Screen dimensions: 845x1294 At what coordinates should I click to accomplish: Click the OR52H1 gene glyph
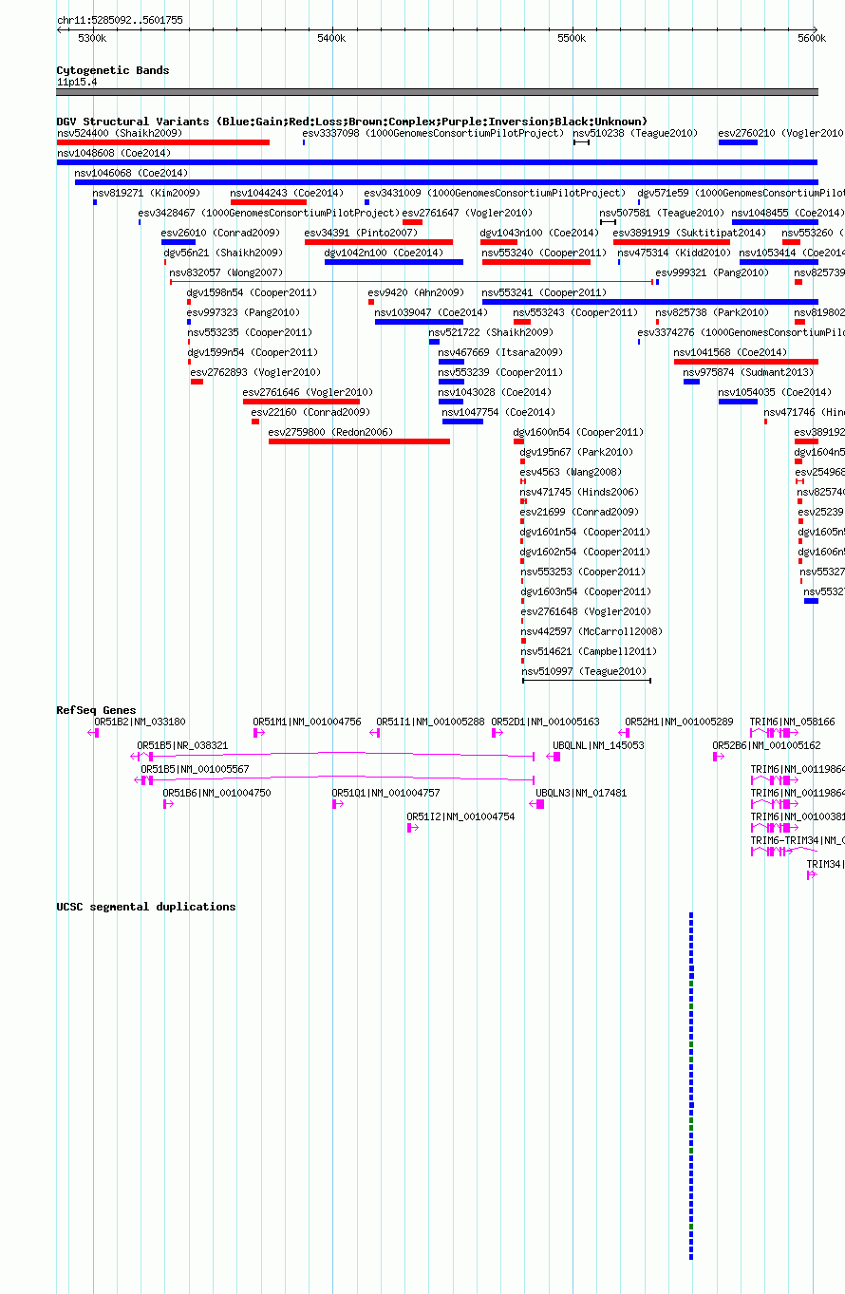pyautogui.click(x=624, y=733)
